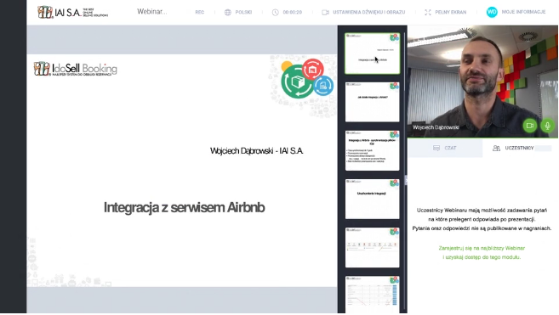This screenshot has width=559, height=315.
Task: Click the fullscreen expand icon
Action: coord(428,12)
